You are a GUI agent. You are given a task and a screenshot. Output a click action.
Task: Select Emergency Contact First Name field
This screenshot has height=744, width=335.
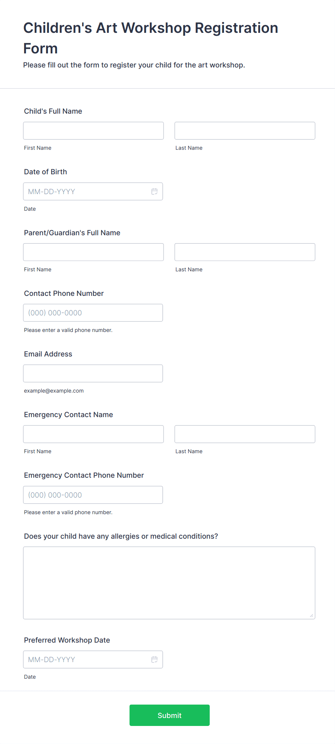[93, 434]
